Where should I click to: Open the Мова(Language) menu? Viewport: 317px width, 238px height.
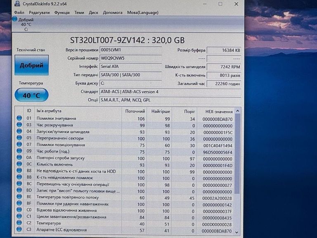pos(143,12)
